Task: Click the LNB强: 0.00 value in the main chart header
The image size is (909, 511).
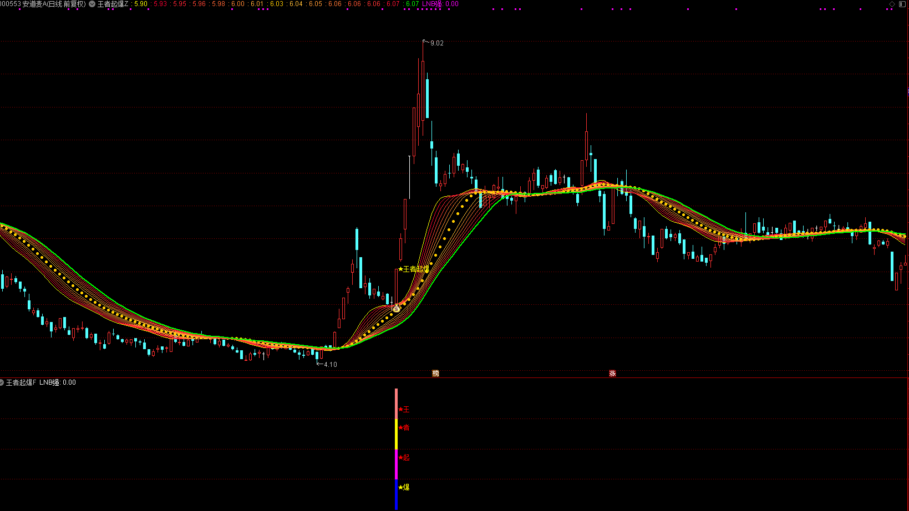Action: pos(440,4)
